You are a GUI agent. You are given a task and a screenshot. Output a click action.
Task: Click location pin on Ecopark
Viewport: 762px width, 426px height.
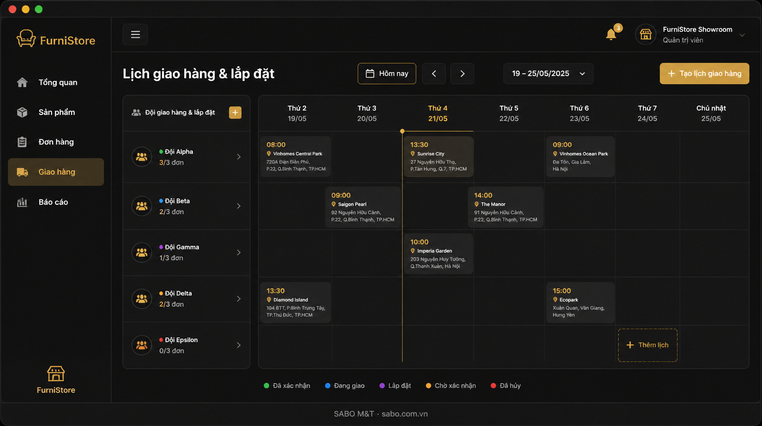click(555, 300)
